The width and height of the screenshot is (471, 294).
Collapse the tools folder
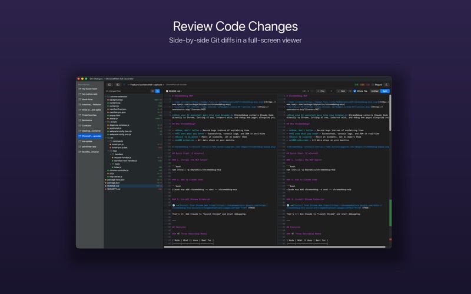111,164
